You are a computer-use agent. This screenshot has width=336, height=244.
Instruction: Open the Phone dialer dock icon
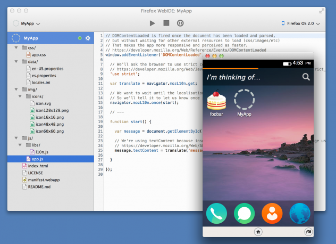click(x=217, y=214)
